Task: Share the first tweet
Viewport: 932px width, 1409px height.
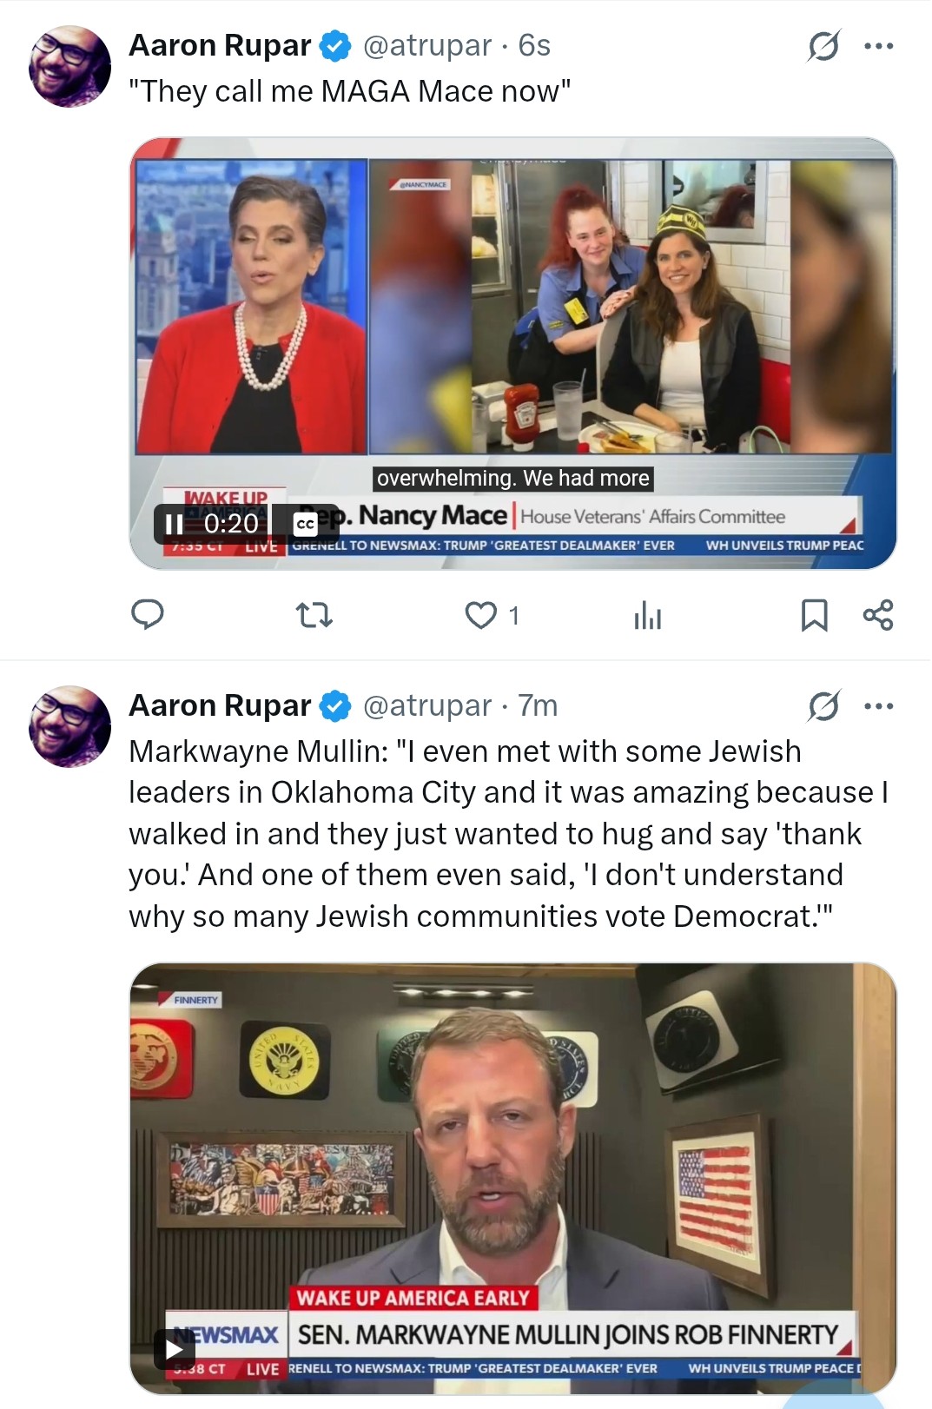Action: (878, 615)
